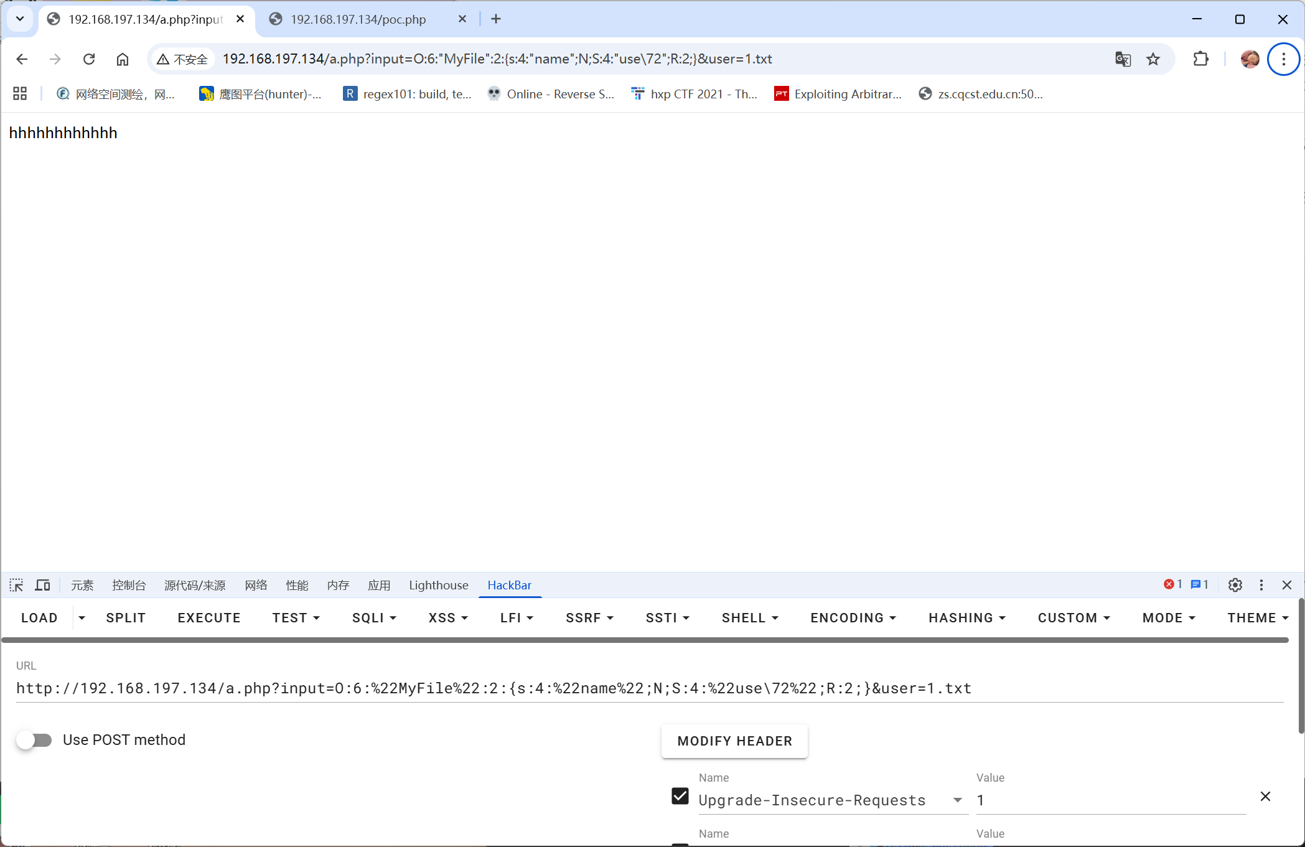This screenshot has width=1305, height=847.
Task: Open the browser home page
Action: point(123,59)
